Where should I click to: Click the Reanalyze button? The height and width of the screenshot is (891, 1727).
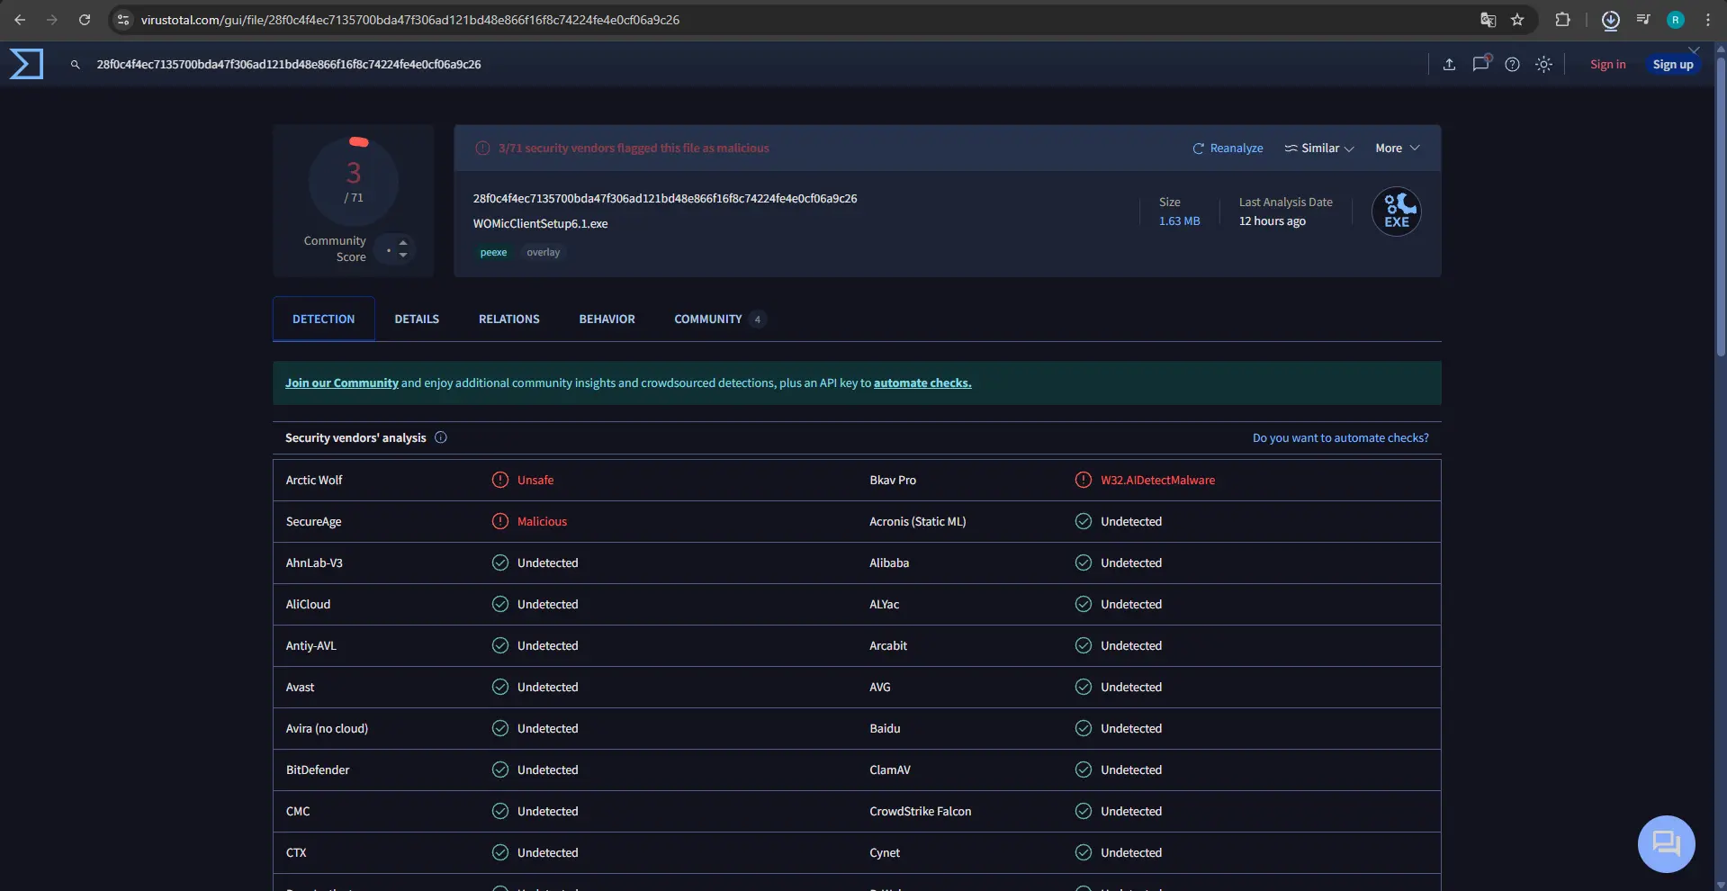[1228, 148]
